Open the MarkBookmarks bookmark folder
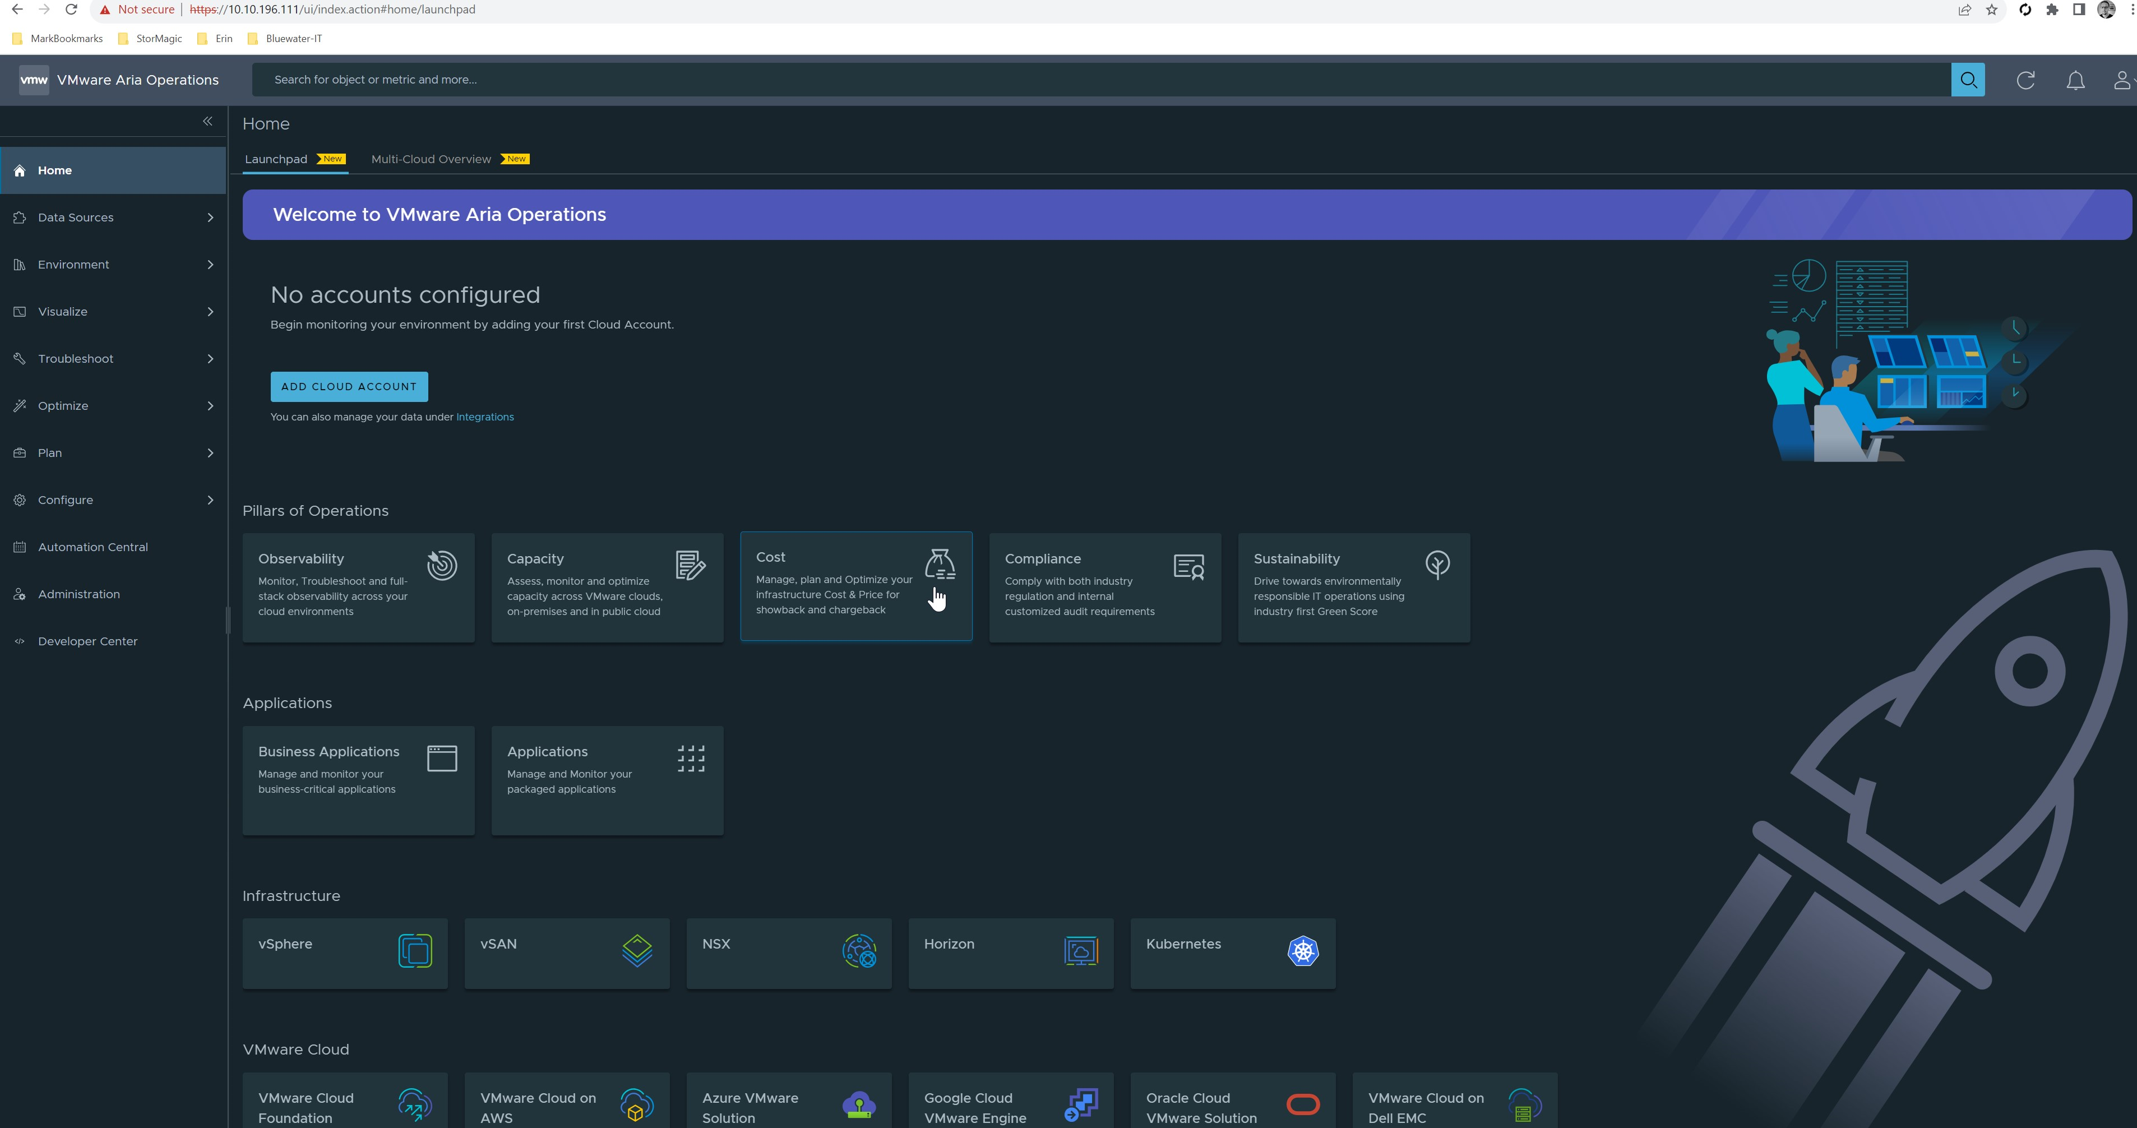2137x1128 pixels. (x=58, y=38)
